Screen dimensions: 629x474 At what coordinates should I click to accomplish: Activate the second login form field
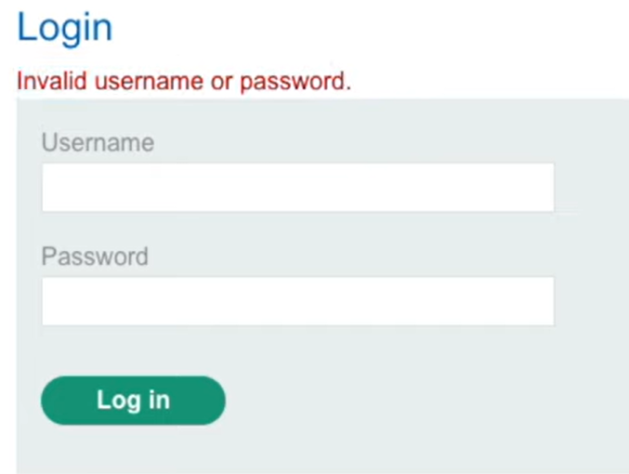tap(297, 300)
